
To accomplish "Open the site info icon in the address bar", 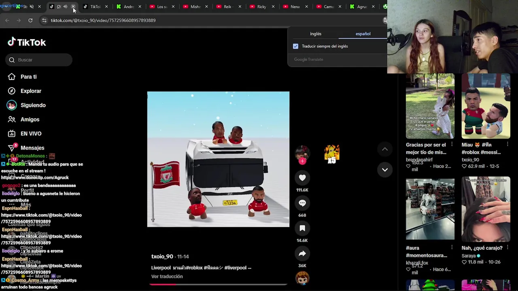I will click(44, 20).
